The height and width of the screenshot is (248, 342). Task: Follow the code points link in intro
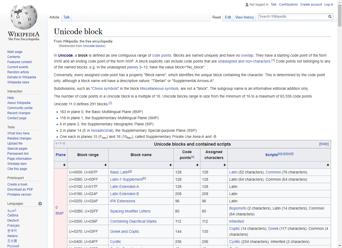[162, 55]
